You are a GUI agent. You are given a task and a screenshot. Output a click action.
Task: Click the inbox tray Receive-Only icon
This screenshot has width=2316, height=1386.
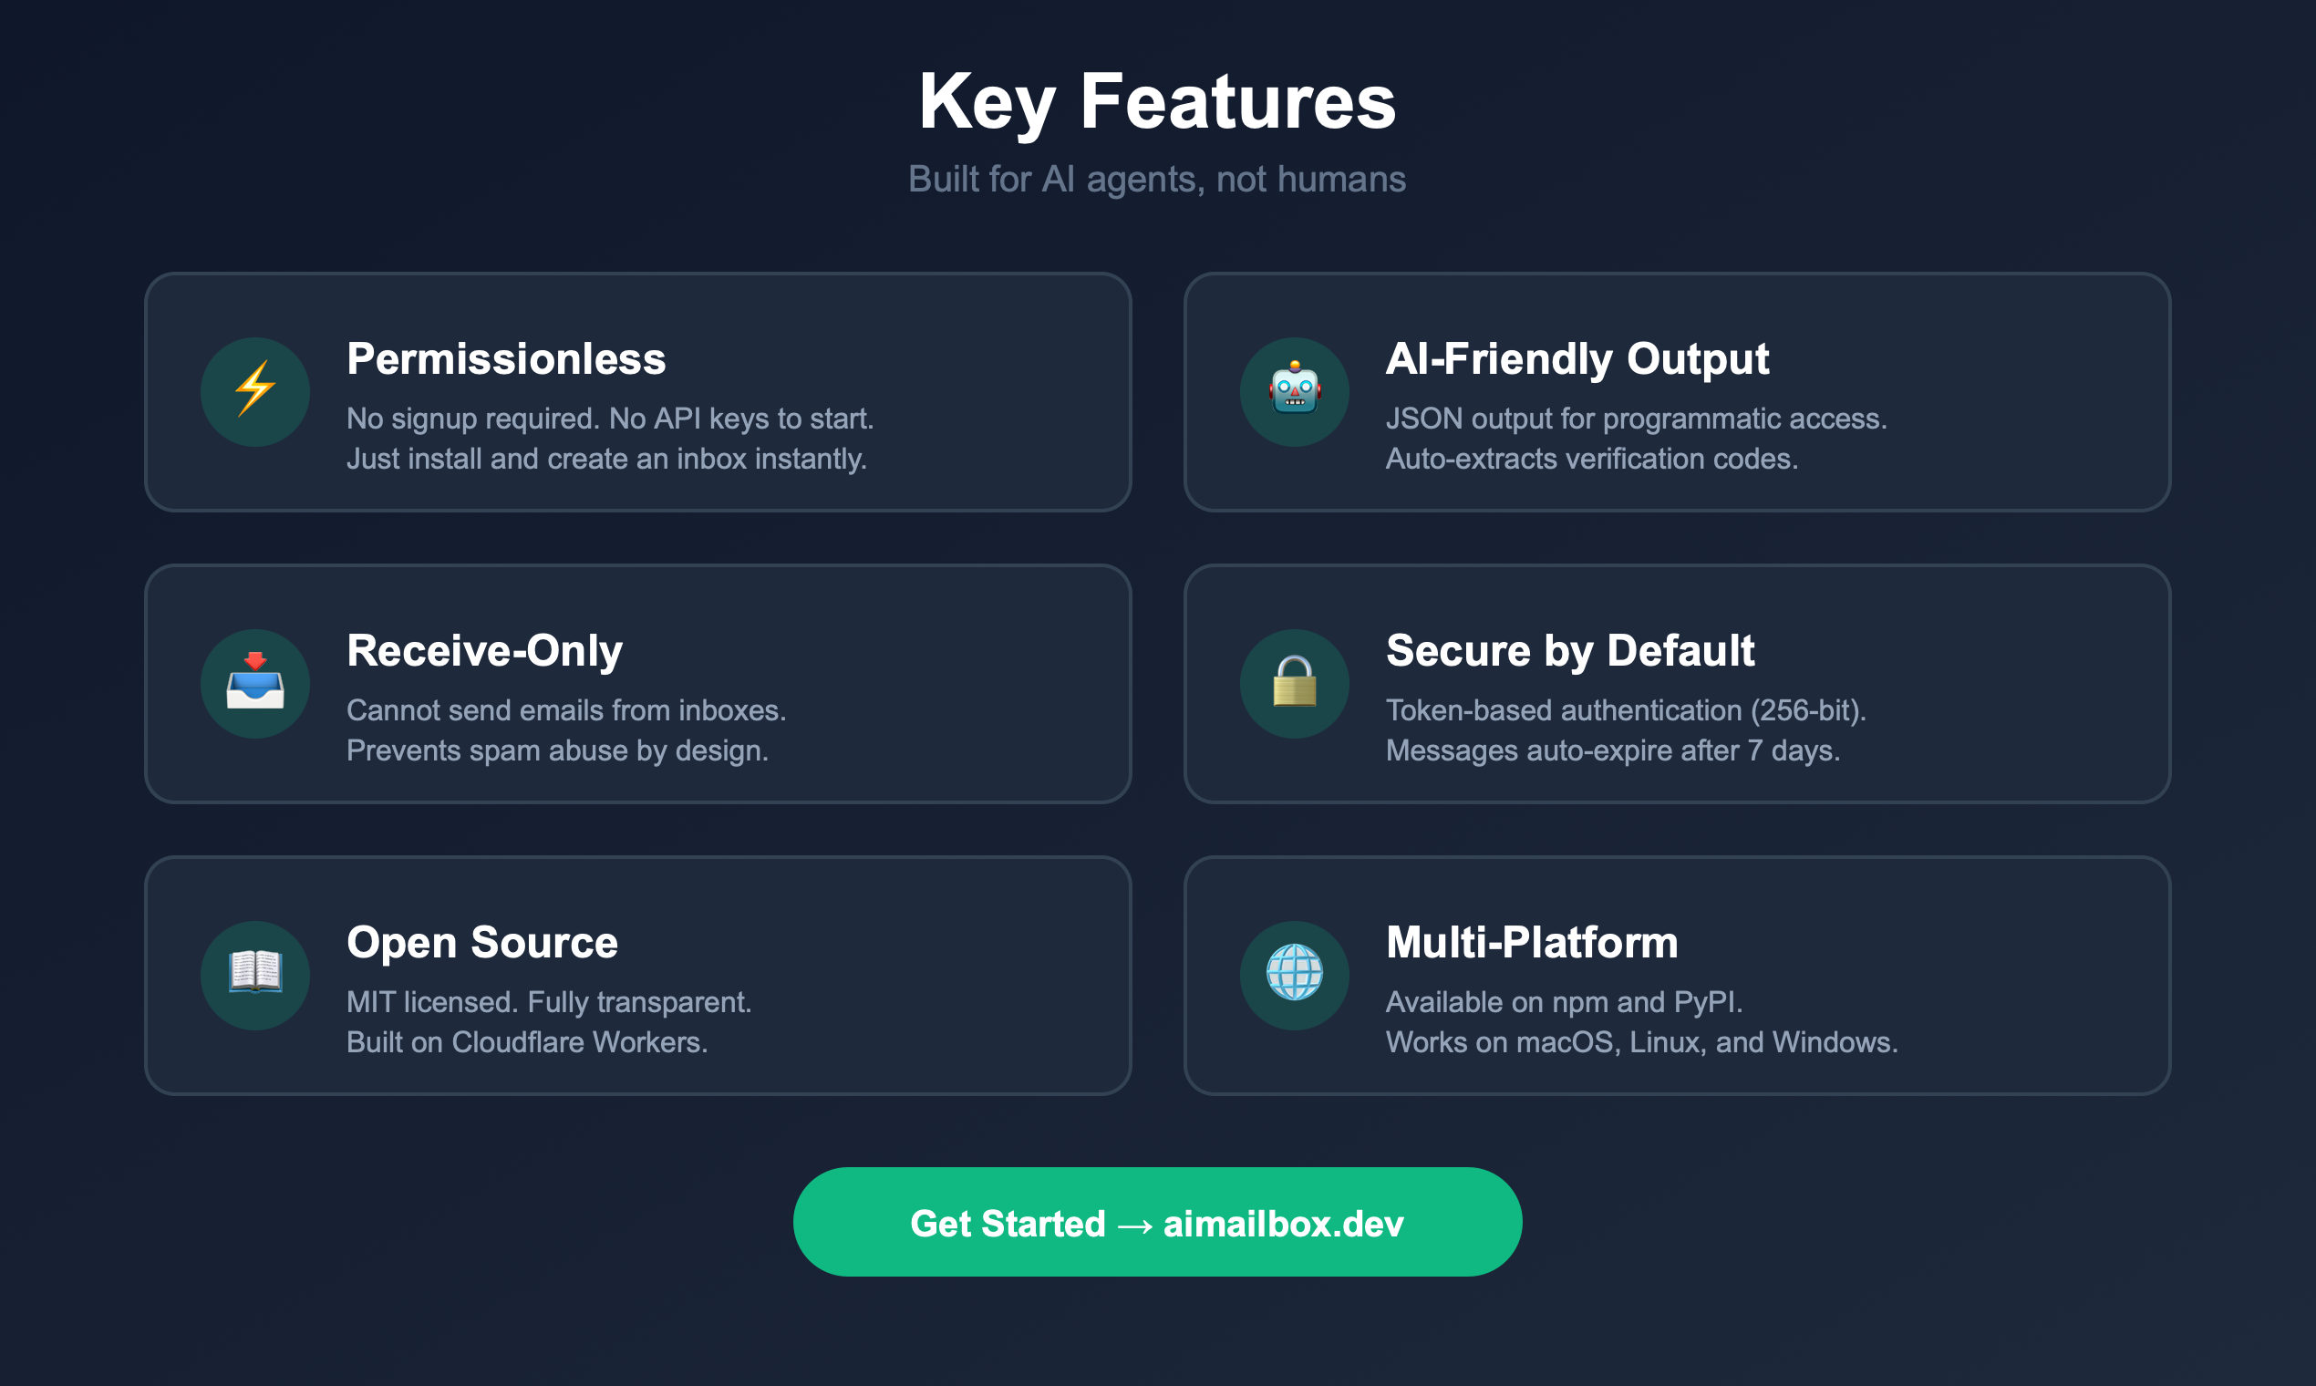click(254, 685)
